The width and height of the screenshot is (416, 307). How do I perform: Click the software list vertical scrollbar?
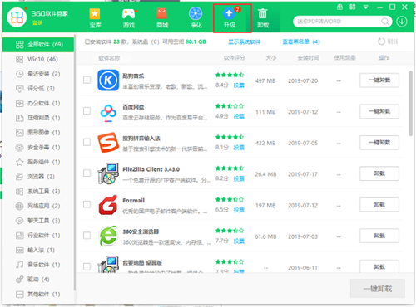(x=410, y=103)
